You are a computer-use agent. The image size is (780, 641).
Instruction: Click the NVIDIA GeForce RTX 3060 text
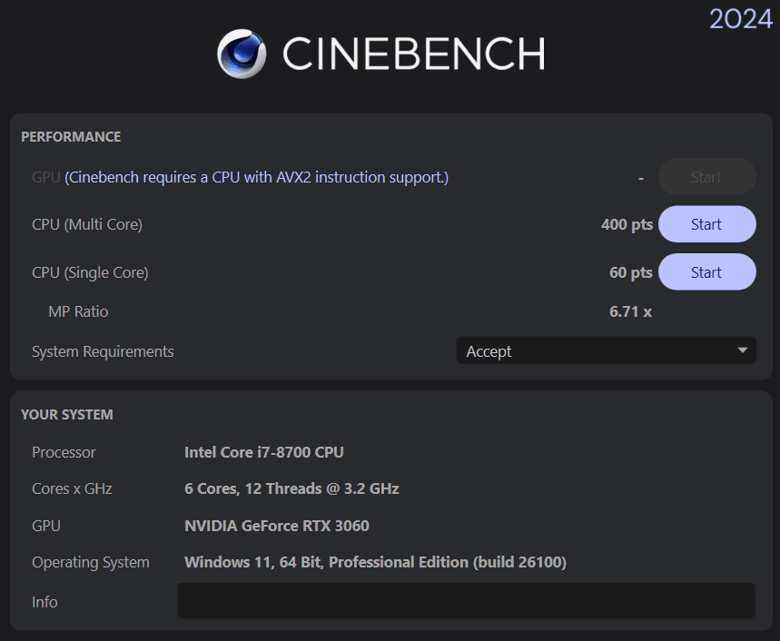[x=277, y=526]
